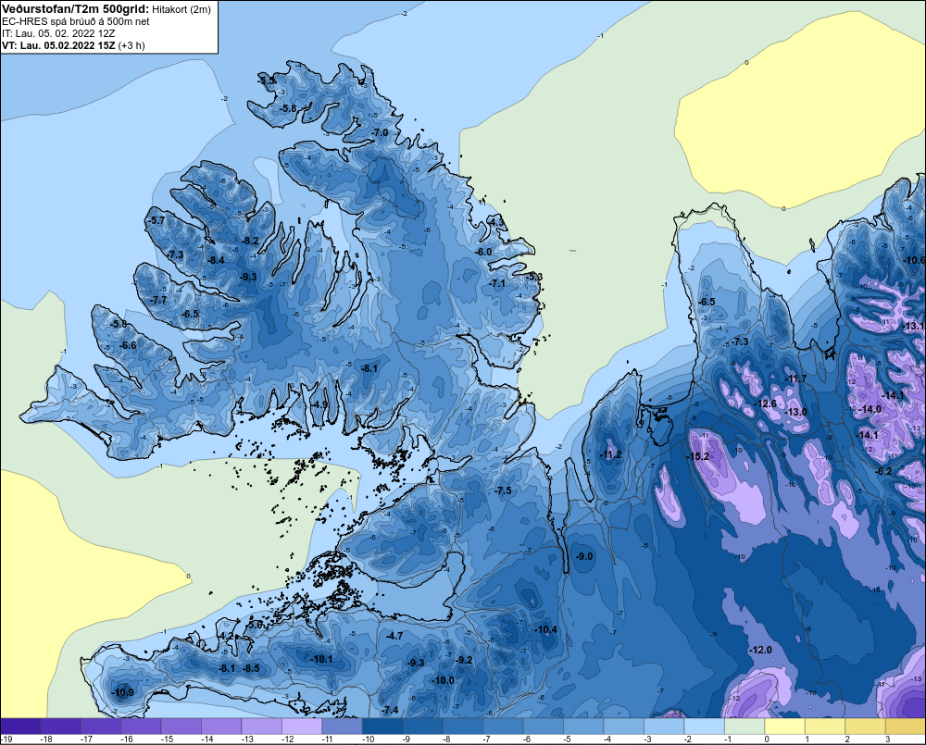The height and width of the screenshot is (745, 926).
Task: Click the -8.4 temperature value
Action: coord(216,260)
